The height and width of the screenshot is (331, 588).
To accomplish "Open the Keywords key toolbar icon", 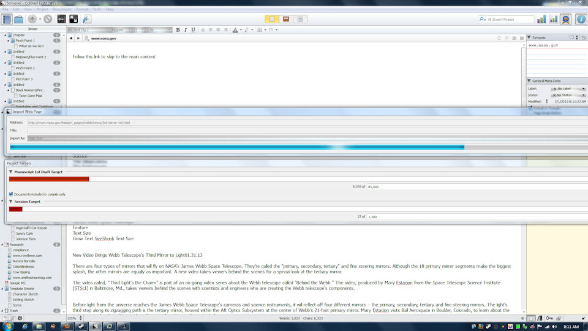I will pos(61,19).
